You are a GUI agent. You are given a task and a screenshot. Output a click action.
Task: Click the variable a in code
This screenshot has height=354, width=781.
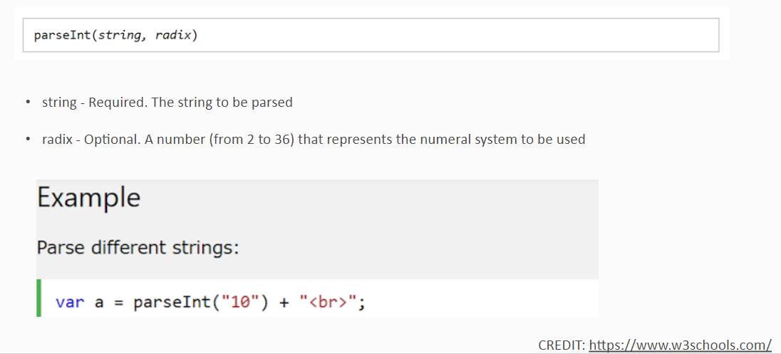point(99,303)
